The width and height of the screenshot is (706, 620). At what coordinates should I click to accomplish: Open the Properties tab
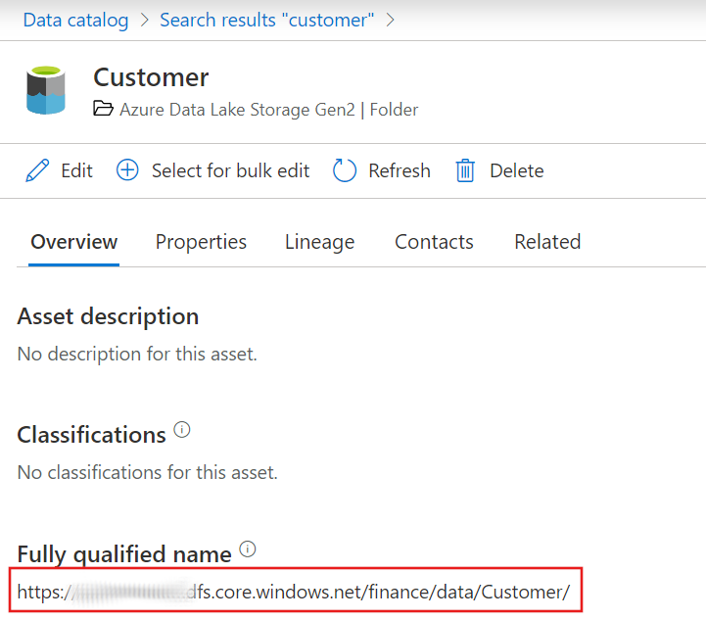(201, 242)
